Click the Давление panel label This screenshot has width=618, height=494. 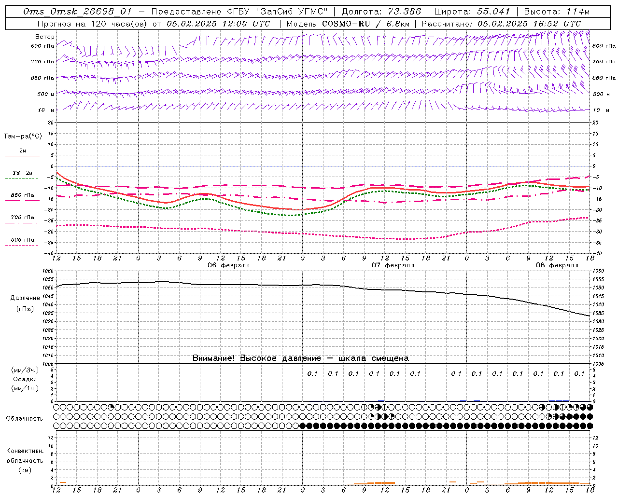tap(25, 298)
